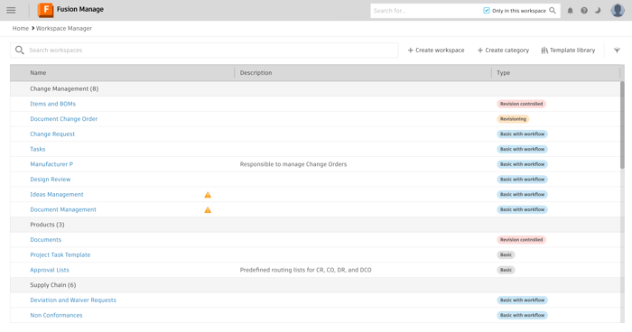Viewport: 632px width, 332px height.
Task: Collapse the Change Management (8) category
Action: click(64, 88)
